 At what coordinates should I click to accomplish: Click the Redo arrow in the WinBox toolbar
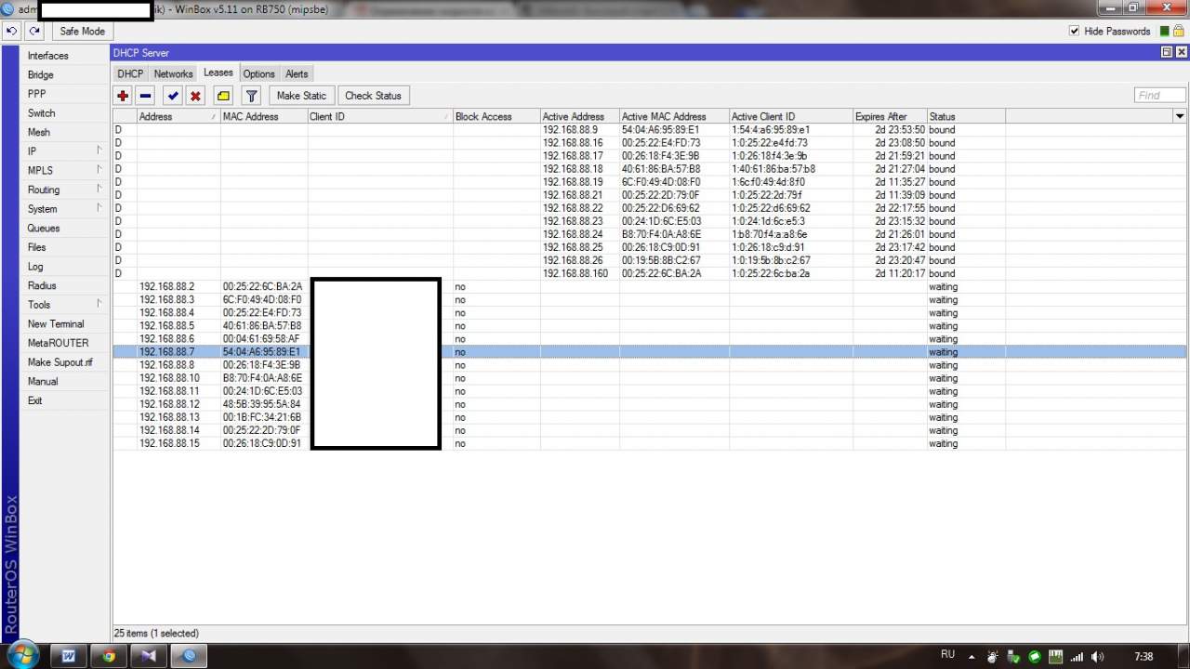click(x=34, y=31)
